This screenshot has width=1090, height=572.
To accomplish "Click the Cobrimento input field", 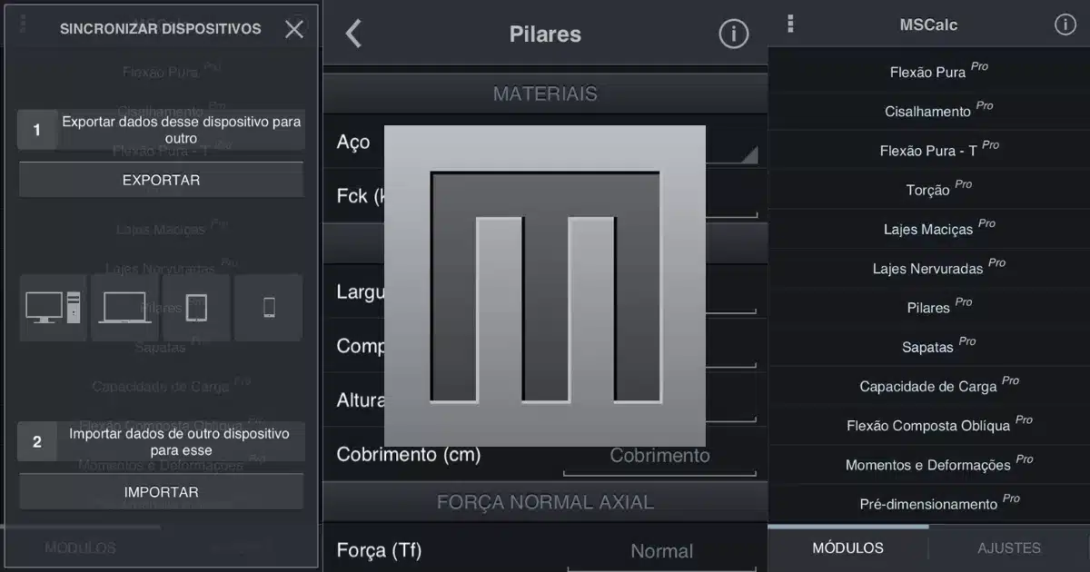I will click(x=659, y=456).
